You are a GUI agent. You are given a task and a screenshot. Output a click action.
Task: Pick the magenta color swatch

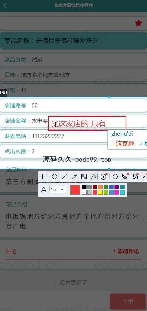tap(117, 192)
